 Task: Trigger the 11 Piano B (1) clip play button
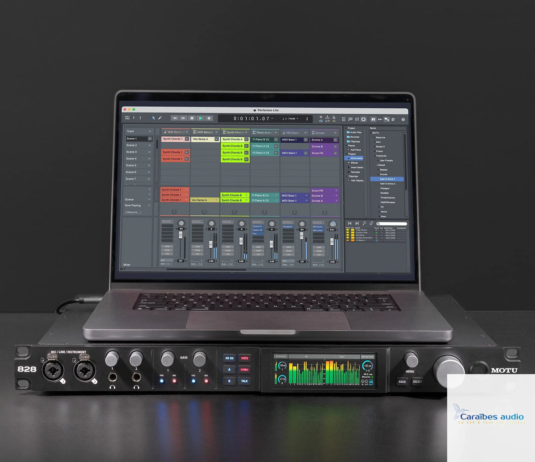tap(276, 140)
